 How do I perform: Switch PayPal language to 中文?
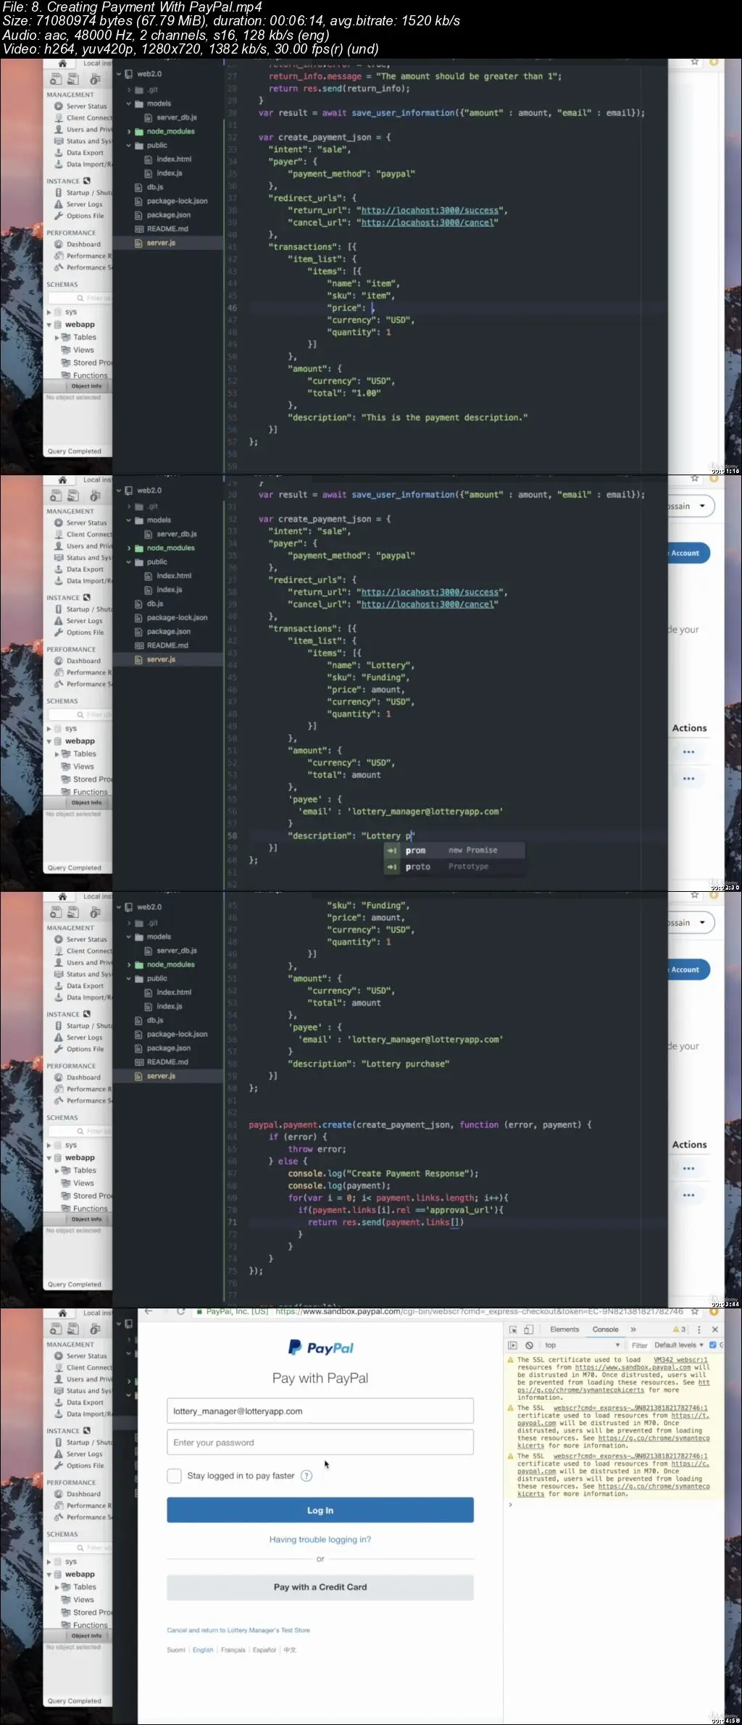(x=290, y=1650)
